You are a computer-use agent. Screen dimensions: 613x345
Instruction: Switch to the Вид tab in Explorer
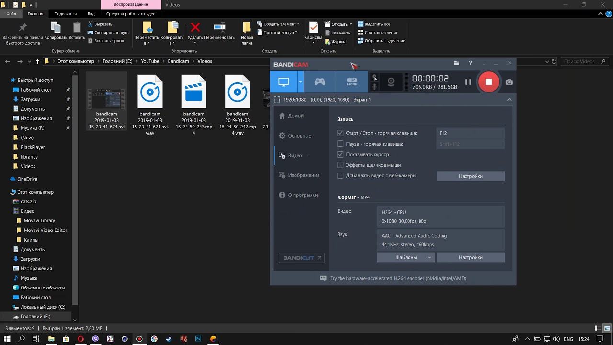coord(91,13)
